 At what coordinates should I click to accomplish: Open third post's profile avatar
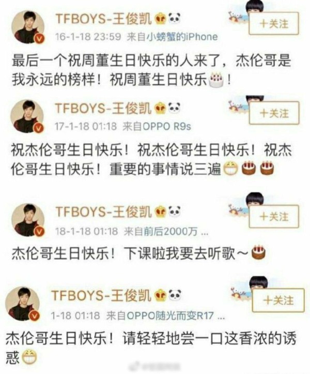(28, 220)
